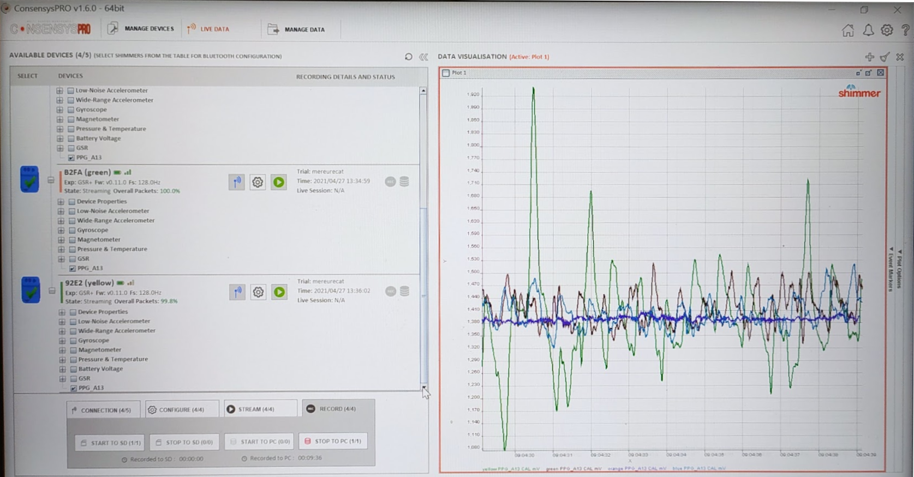Image resolution: width=914 pixels, height=477 pixels.
Task: Enable Gyroscope checkbox under 92E2 (yellow)
Action: click(73, 340)
